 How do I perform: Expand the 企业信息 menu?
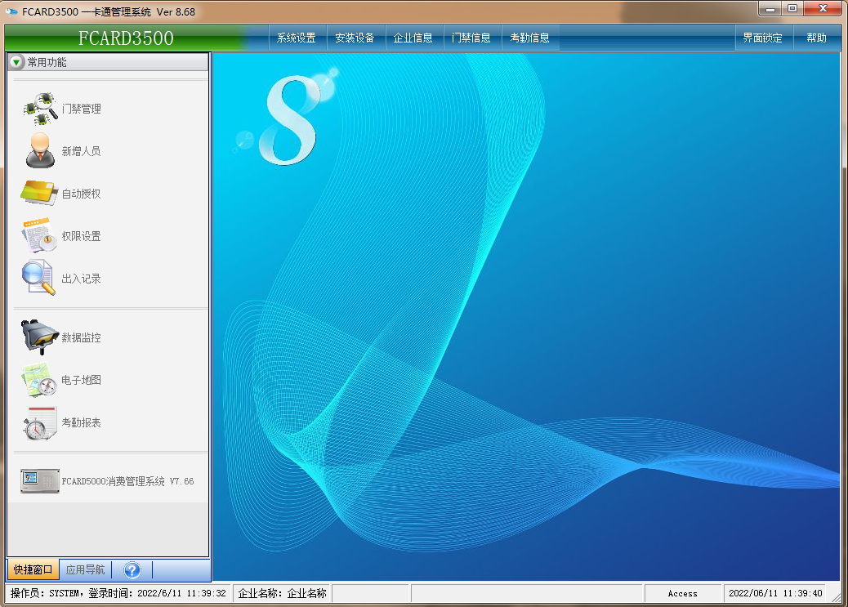(413, 38)
